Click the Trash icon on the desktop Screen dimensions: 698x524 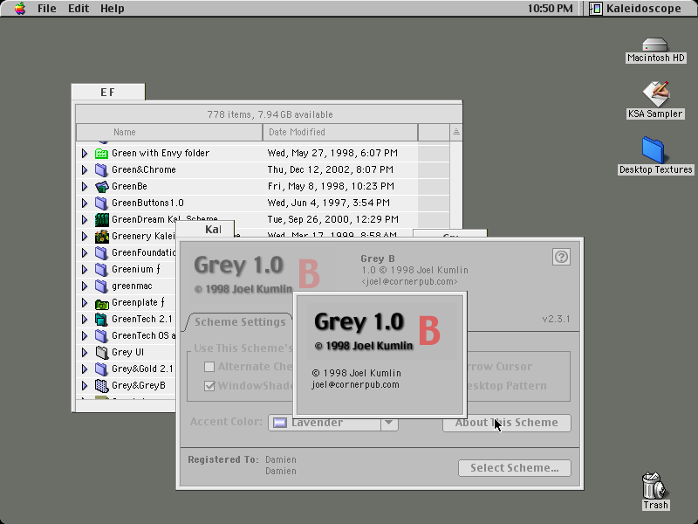pos(654,486)
